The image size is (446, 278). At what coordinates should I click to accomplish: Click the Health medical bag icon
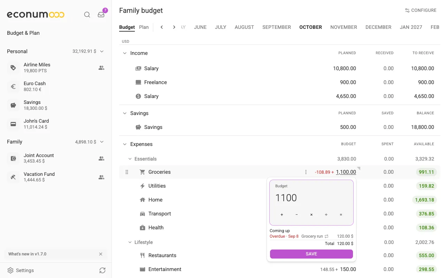click(142, 228)
